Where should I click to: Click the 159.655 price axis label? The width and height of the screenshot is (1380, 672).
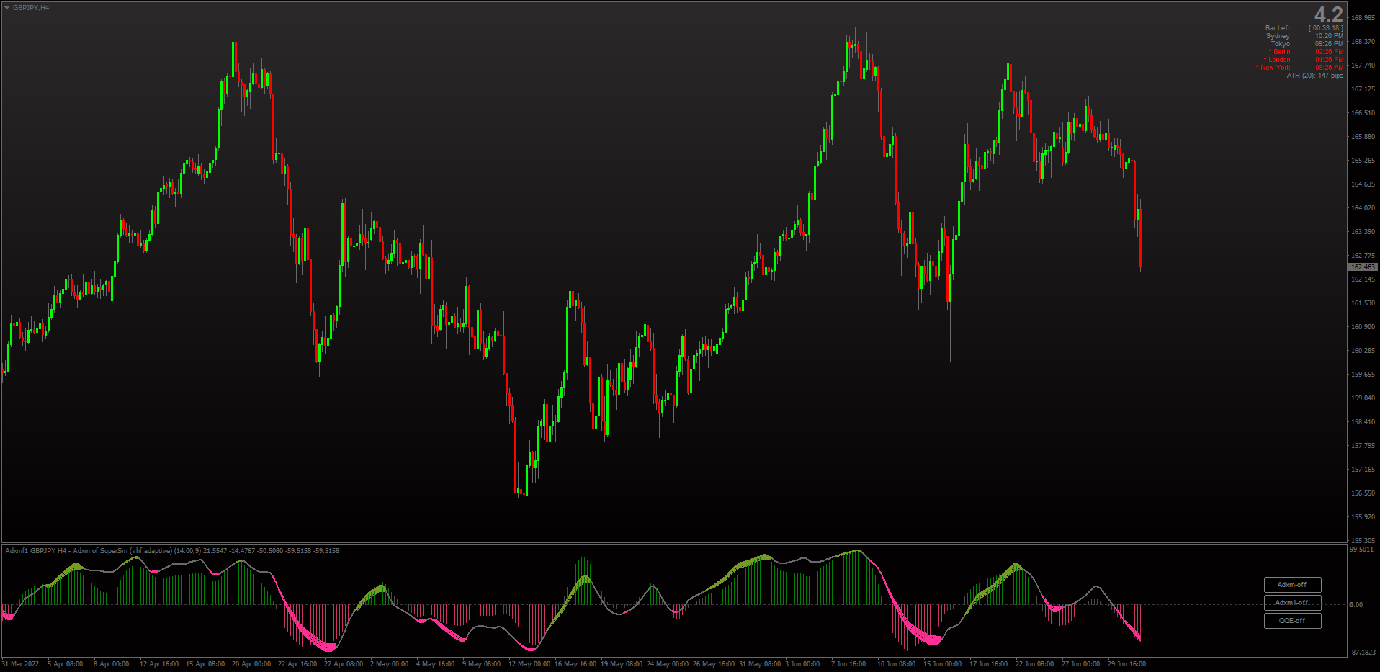(x=1363, y=375)
